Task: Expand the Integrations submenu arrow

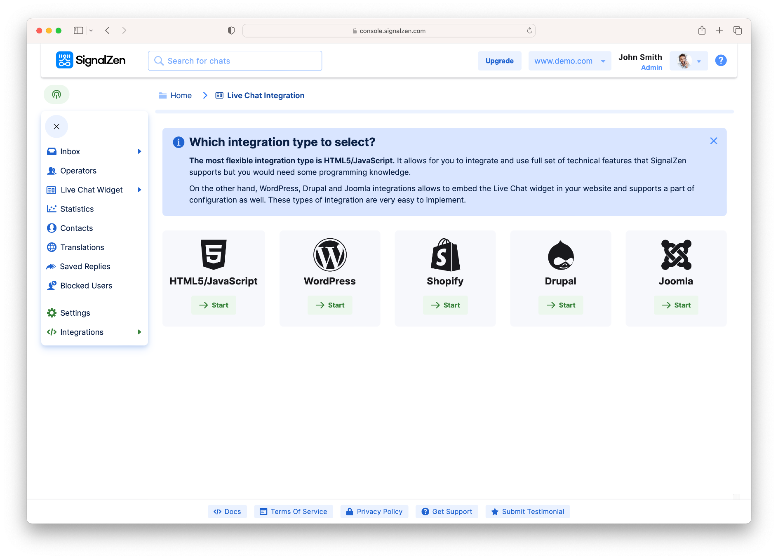Action: [x=139, y=332]
